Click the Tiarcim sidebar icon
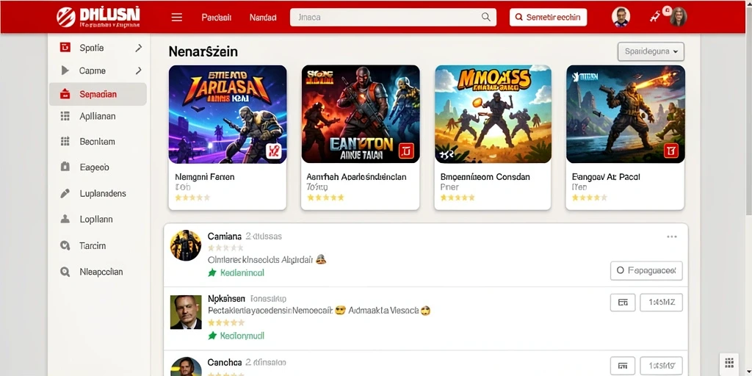 tap(65, 245)
